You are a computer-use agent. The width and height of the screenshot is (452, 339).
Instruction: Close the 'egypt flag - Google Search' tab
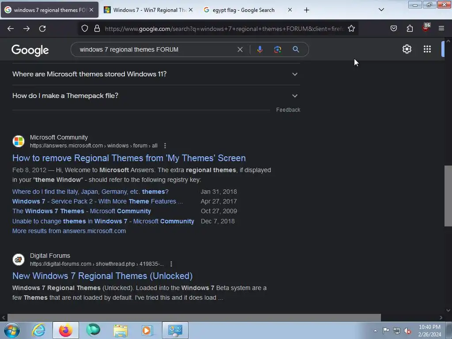pyautogui.click(x=290, y=10)
